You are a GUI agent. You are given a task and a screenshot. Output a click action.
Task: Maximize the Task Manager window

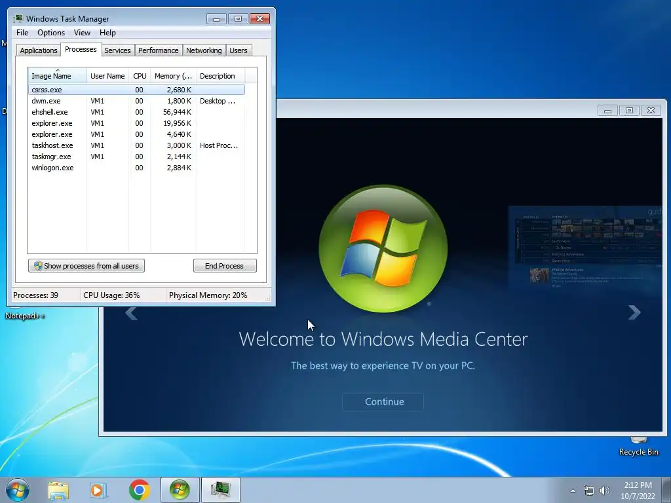(238, 19)
